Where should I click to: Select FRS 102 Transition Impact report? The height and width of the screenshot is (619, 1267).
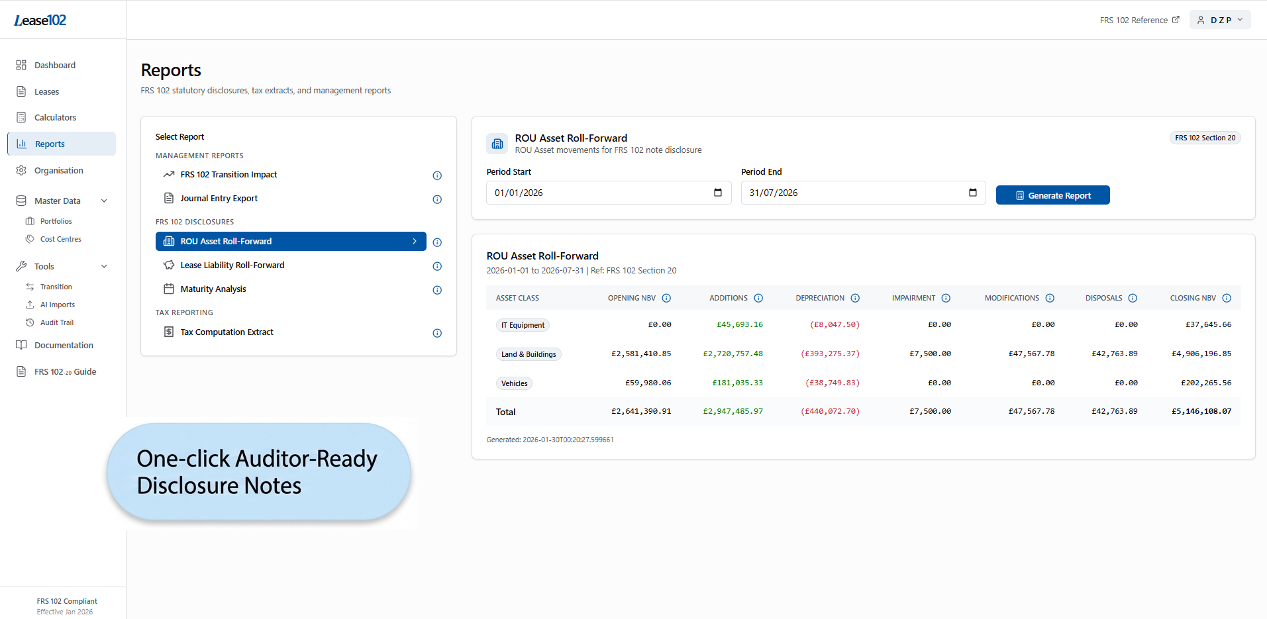pyautogui.click(x=228, y=175)
